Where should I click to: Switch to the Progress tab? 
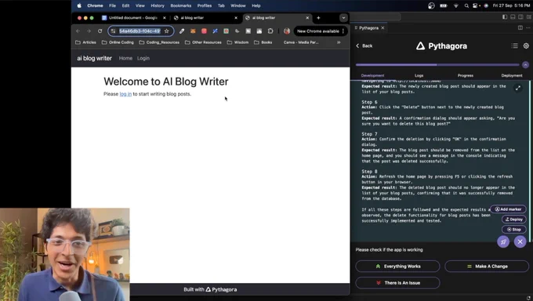(466, 75)
